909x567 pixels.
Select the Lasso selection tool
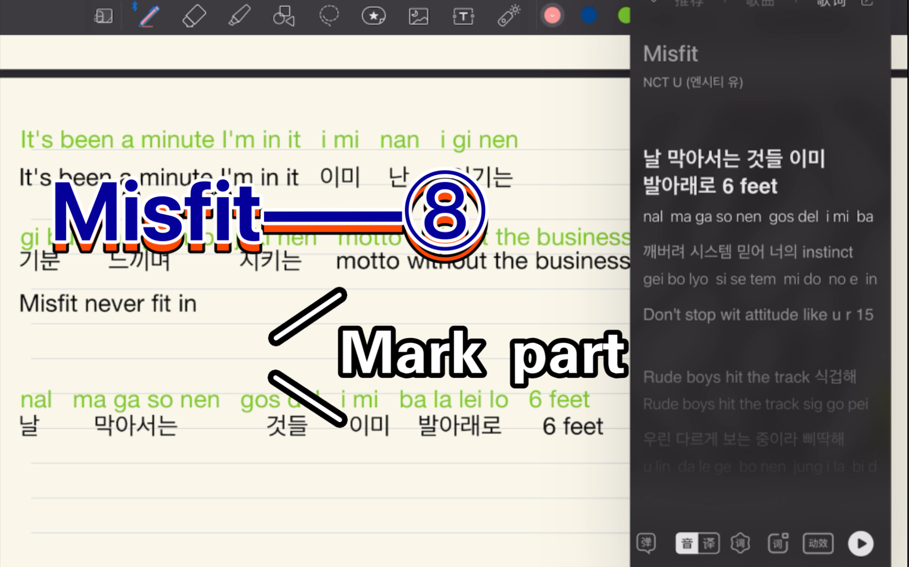coord(329,16)
